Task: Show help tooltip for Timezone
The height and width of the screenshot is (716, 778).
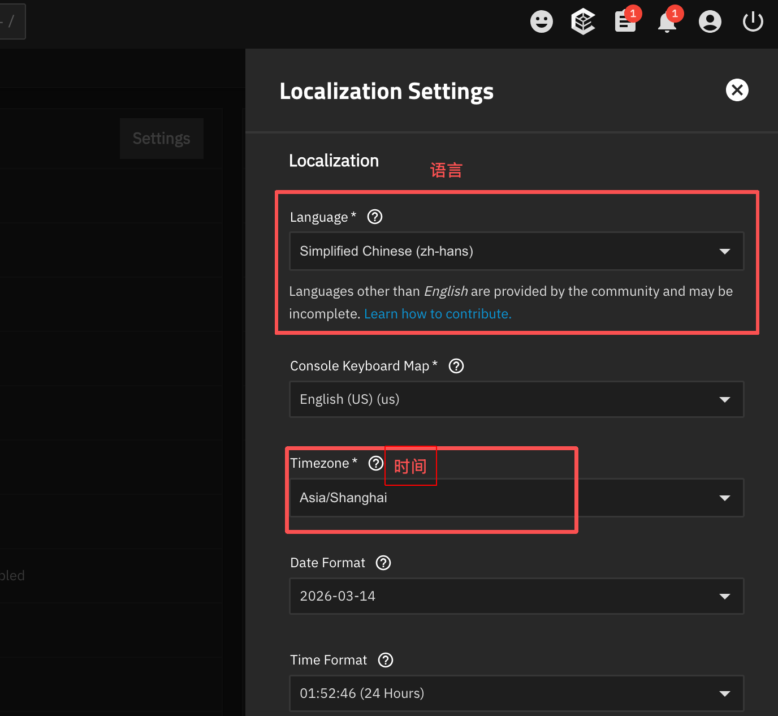Action: pos(376,463)
